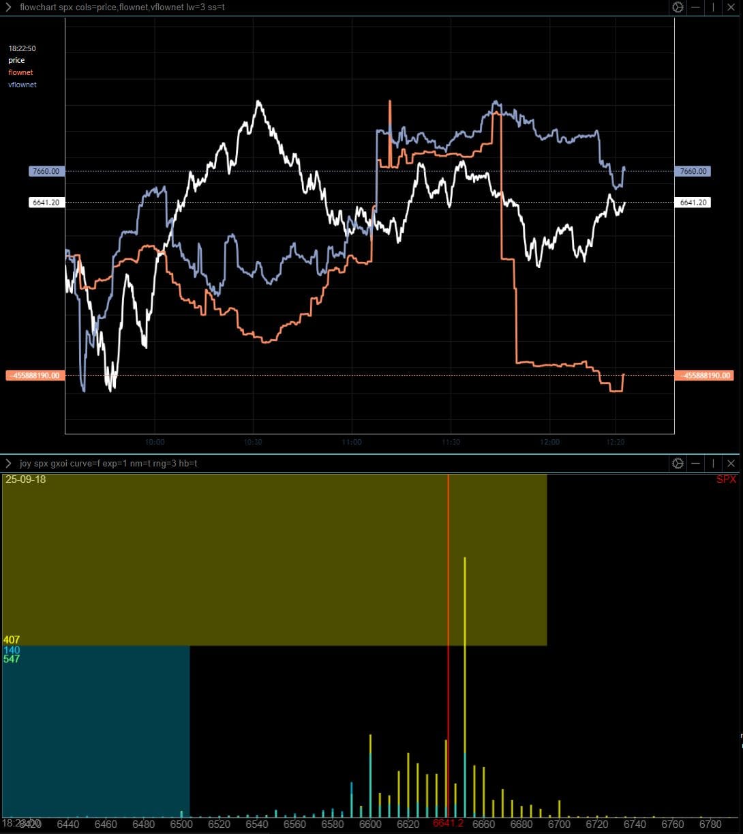The height and width of the screenshot is (834, 743).
Task: Toggle the vflownet series in legend
Action: point(22,85)
